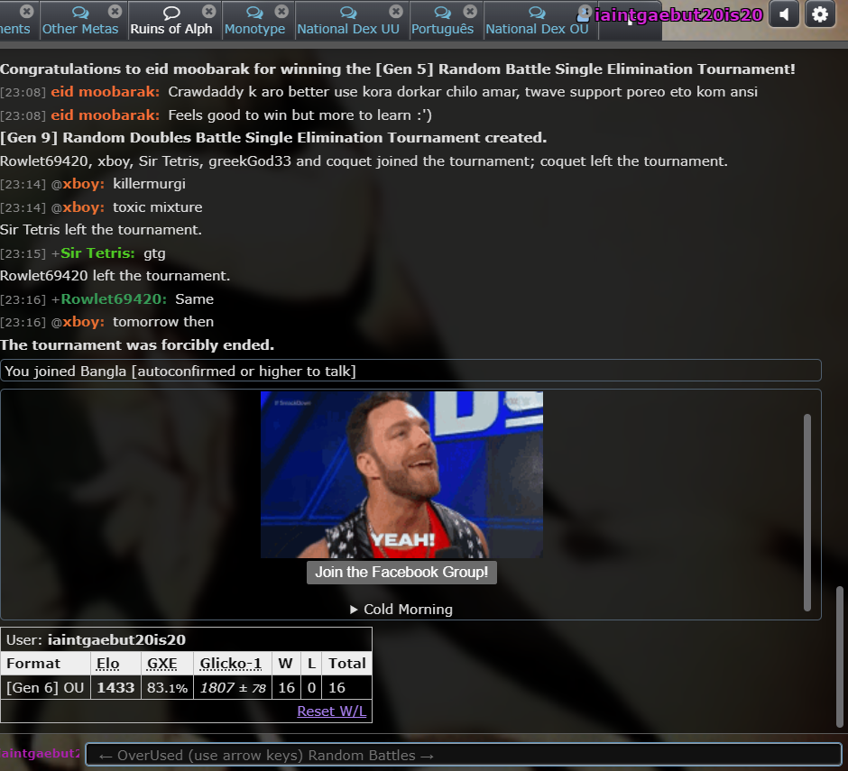
Task: Click the Português chat bubble icon
Action: coord(442,12)
